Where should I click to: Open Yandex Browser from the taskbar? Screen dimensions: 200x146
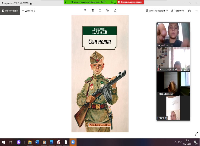tap(58, 142)
